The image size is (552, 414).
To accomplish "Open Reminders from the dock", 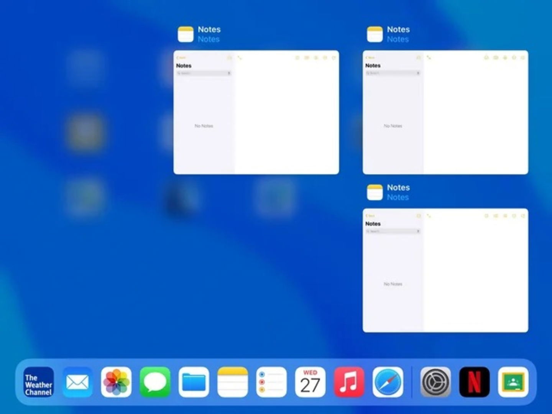I will (x=271, y=382).
